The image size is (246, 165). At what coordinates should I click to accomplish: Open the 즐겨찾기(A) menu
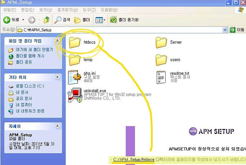pos(67,10)
